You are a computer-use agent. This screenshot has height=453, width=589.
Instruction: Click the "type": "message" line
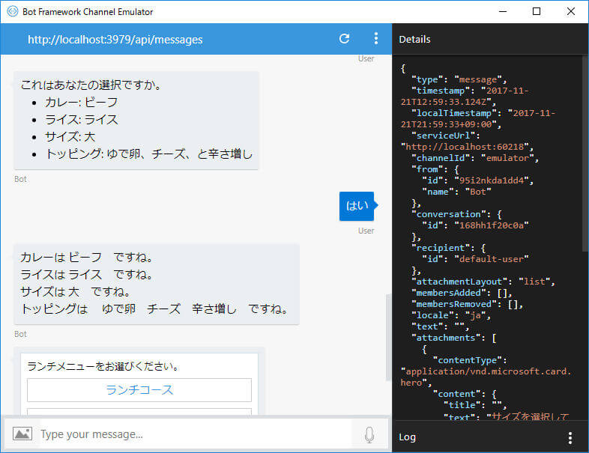(459, 79)
